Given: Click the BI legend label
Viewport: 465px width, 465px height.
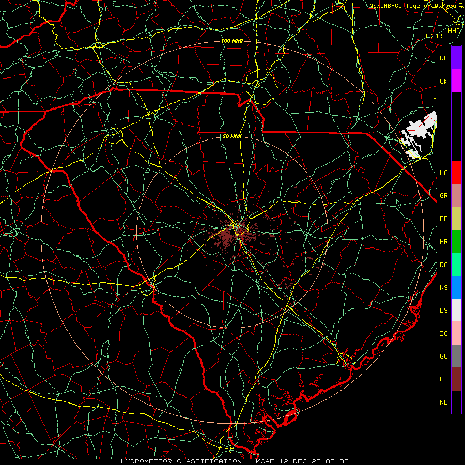Looking at the screenshot, I should (x=443, y=379).
